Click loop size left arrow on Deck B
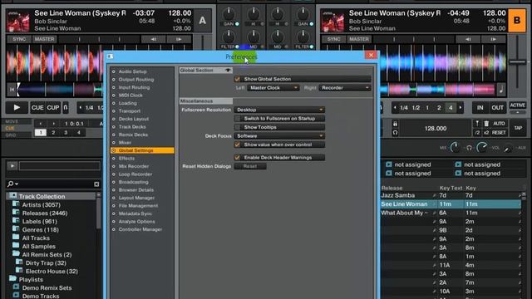Screen dimensions: 532x299 [x=395, y=108]
